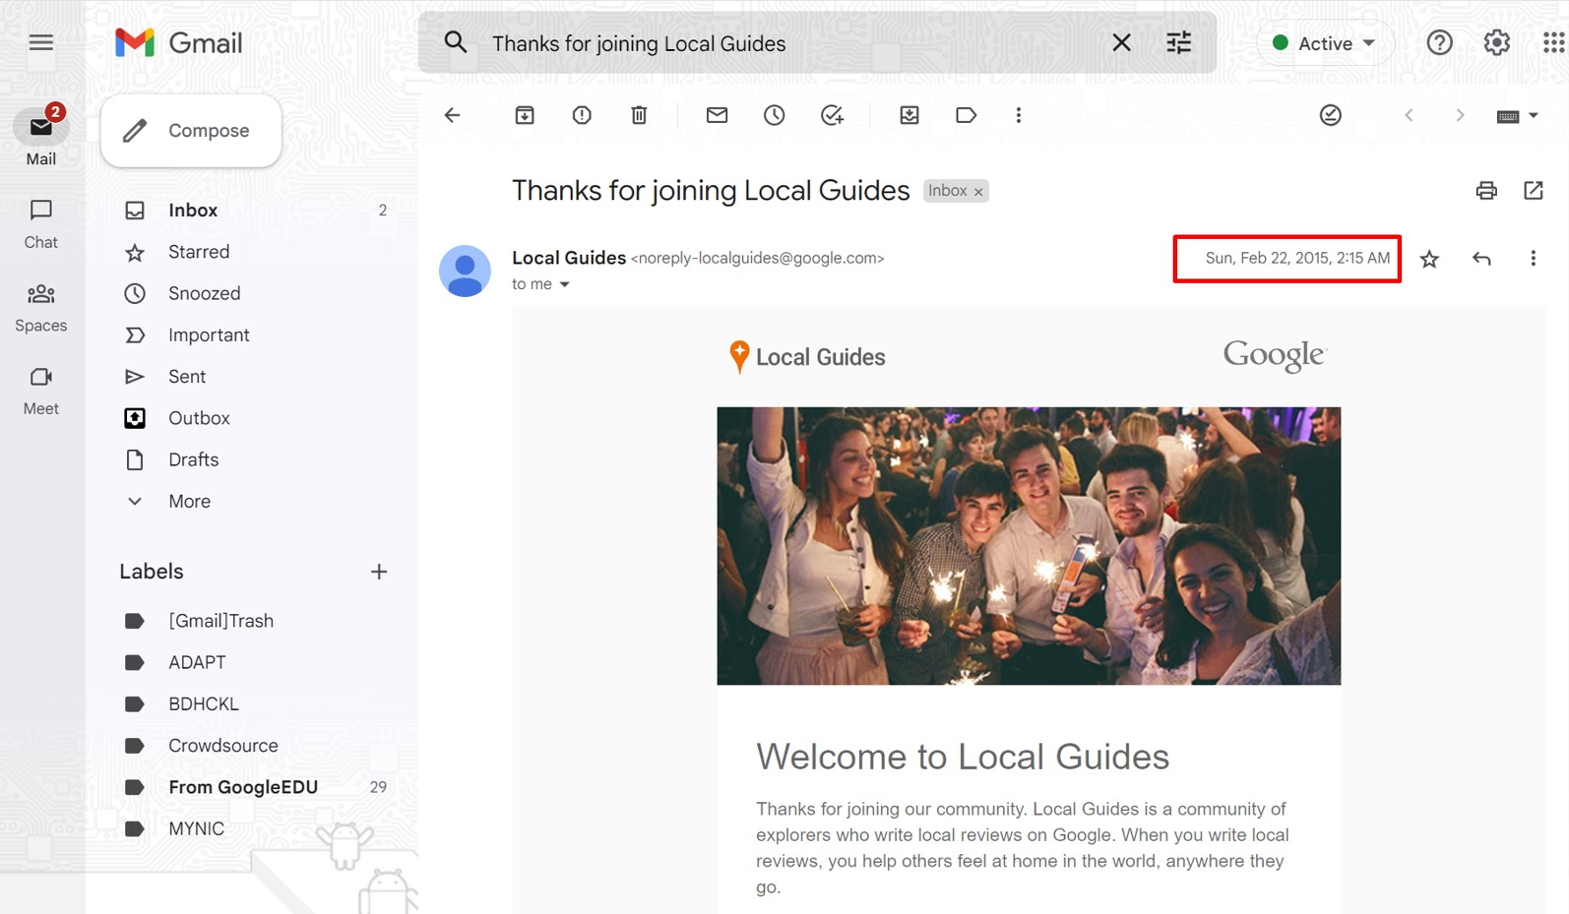This screenshot has width=1569, height=914.
Task: Clear the search with the X icon
Action: pos(1121,42)
